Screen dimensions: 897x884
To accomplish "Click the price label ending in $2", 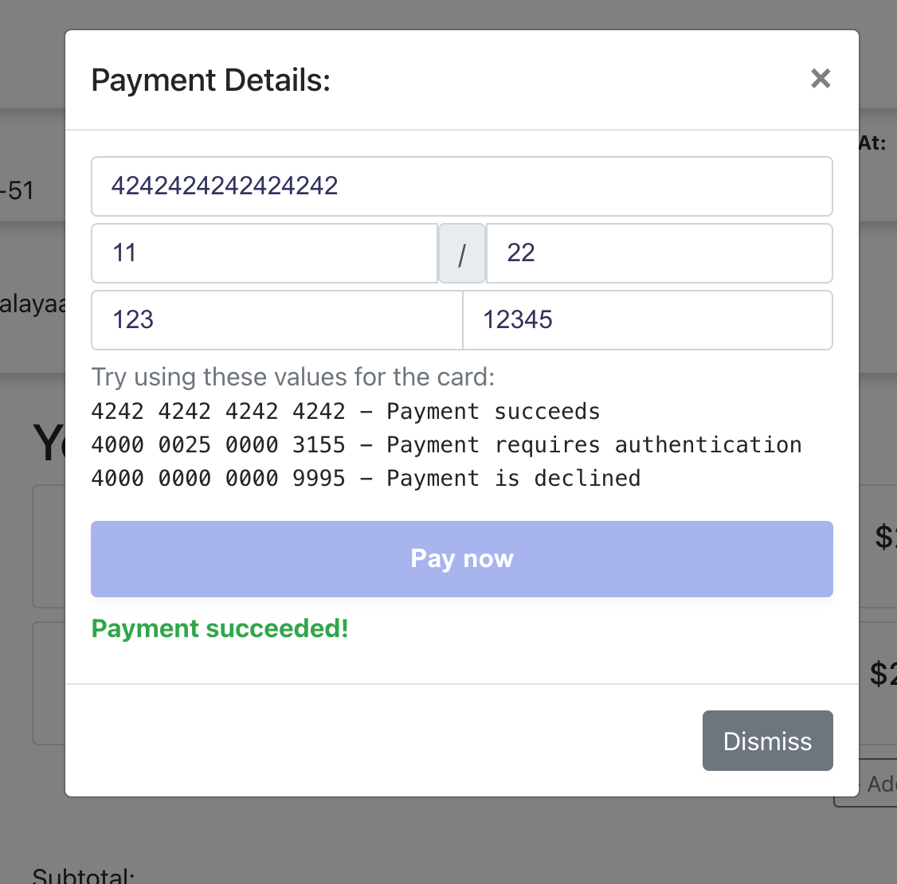I will (884, 675).
